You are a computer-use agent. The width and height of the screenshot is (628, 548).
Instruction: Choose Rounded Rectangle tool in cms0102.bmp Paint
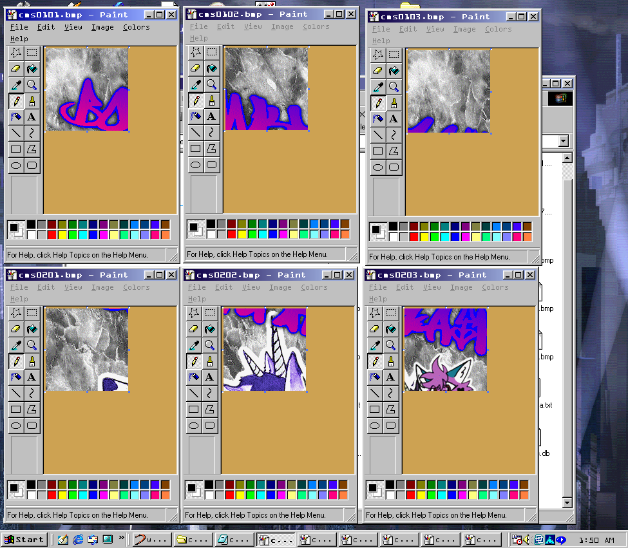pos(211,164)
